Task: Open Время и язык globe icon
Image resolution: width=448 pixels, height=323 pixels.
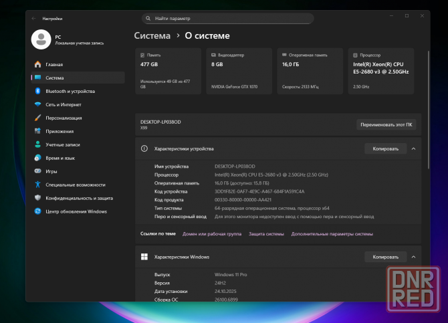Action: pos(38,158)
